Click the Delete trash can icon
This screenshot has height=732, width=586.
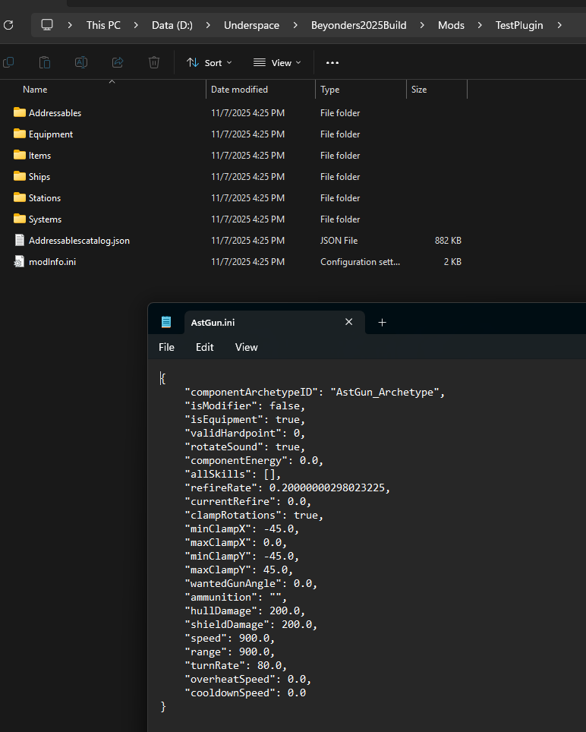tap(154, 62)
